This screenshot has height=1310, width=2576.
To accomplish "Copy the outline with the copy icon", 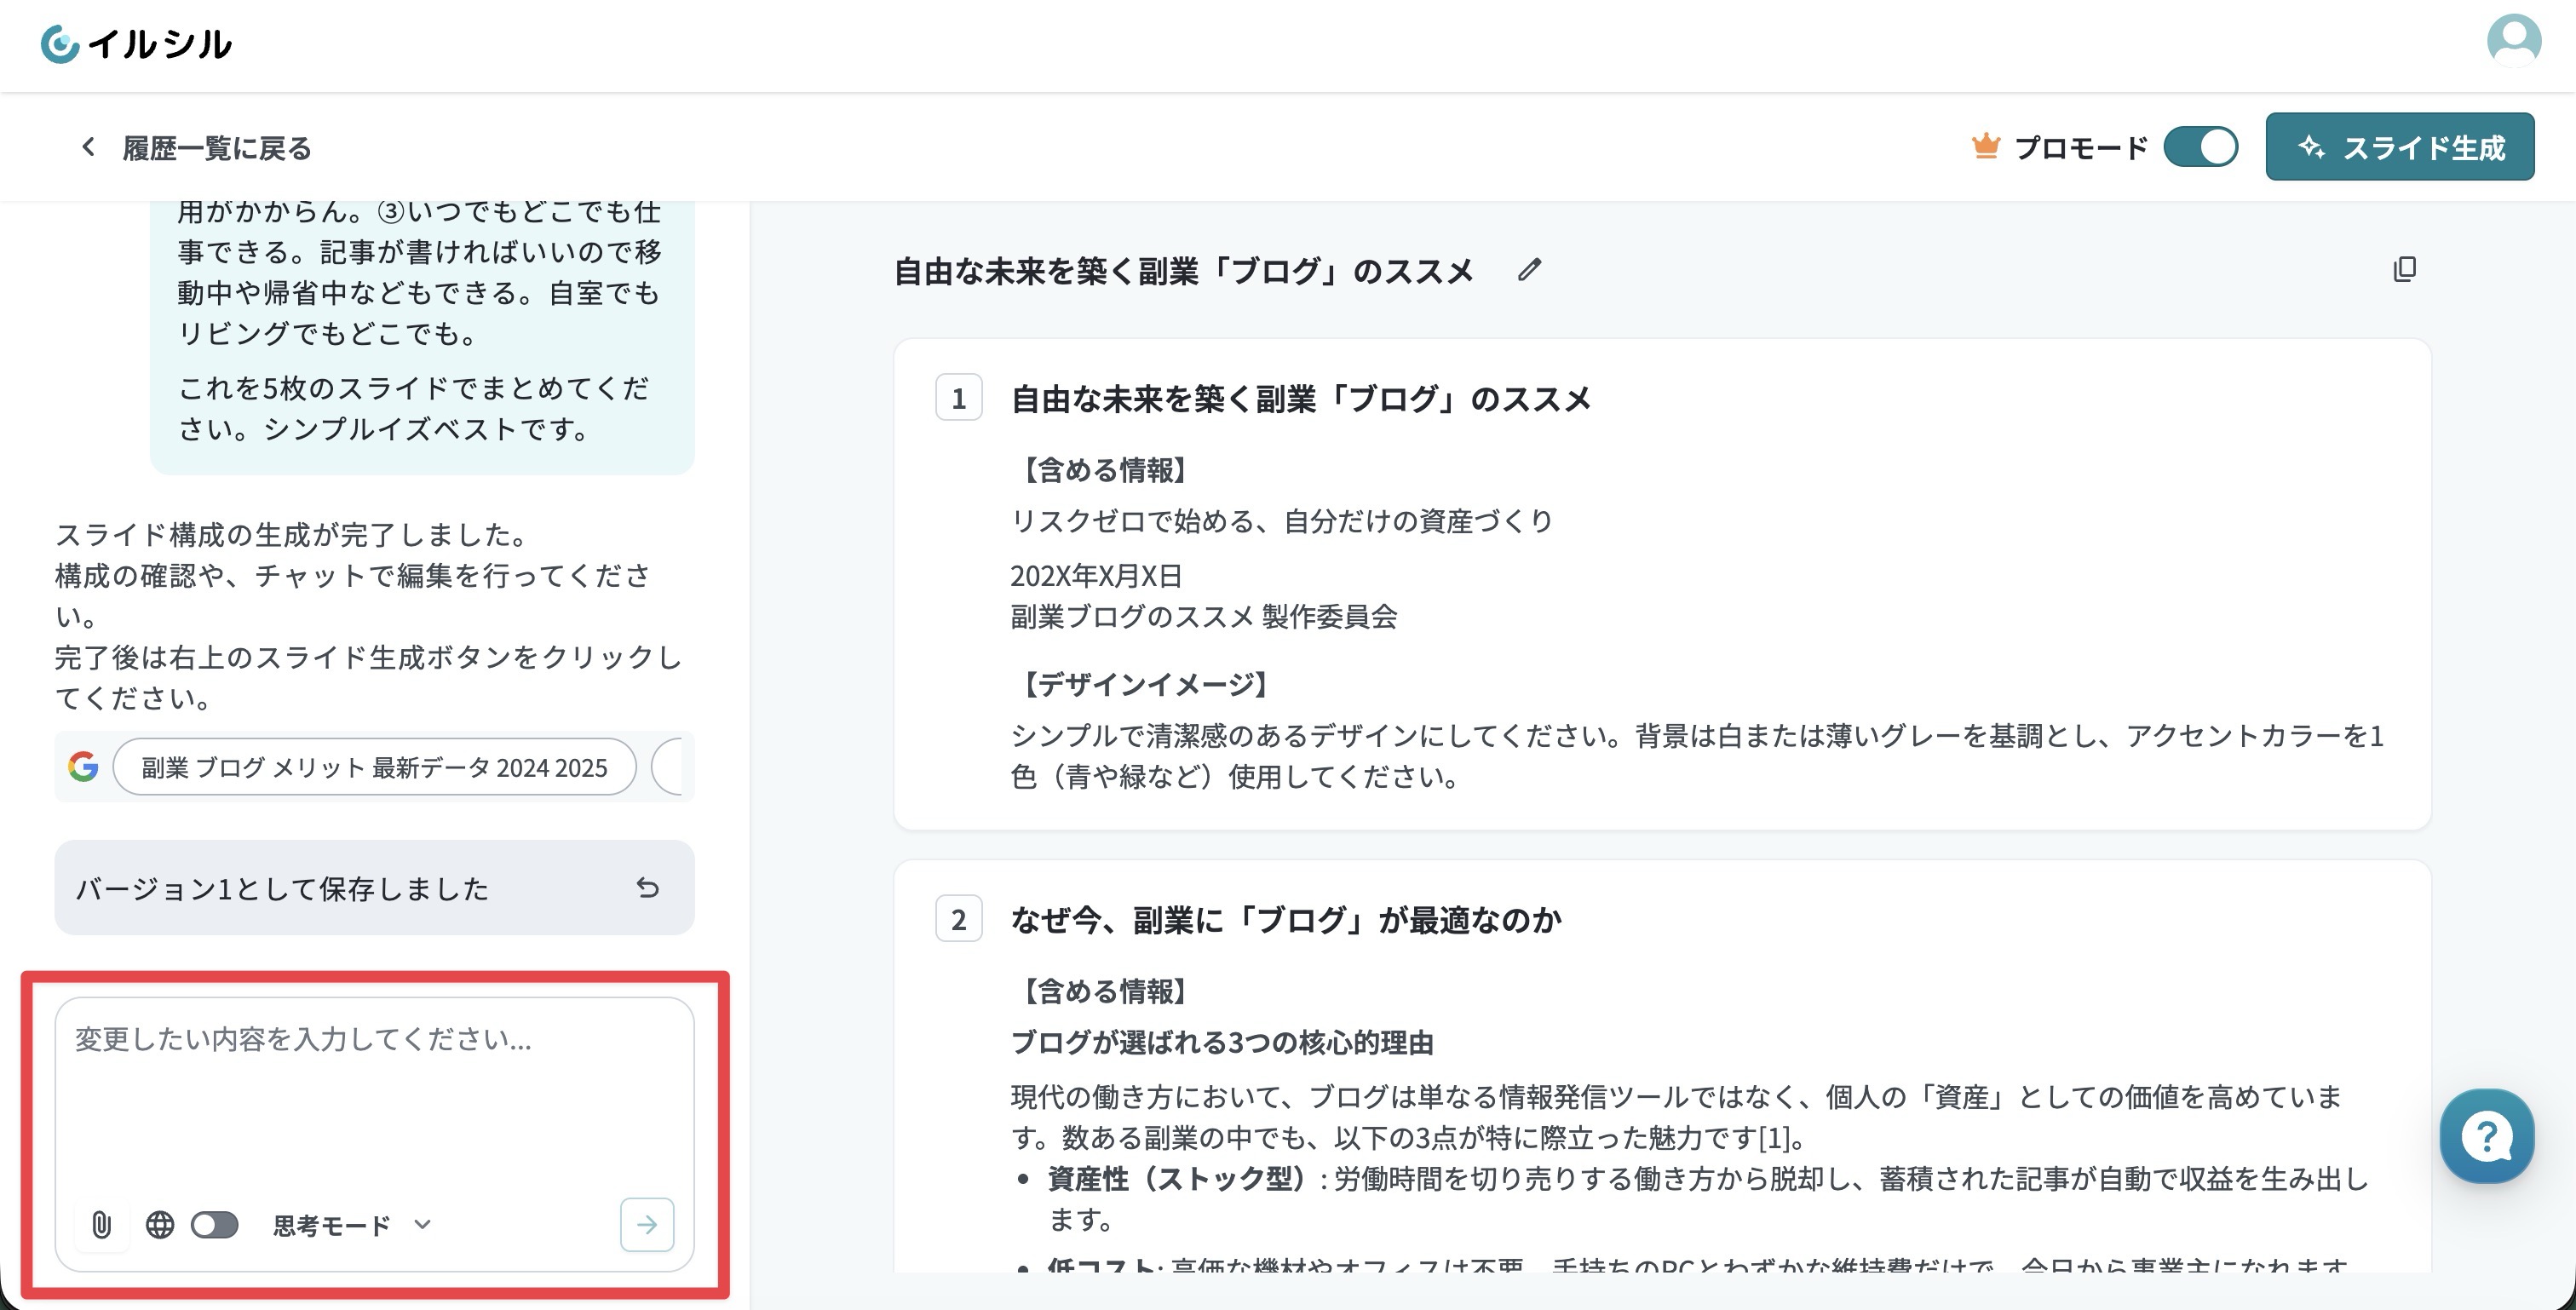I will 2405,269.
